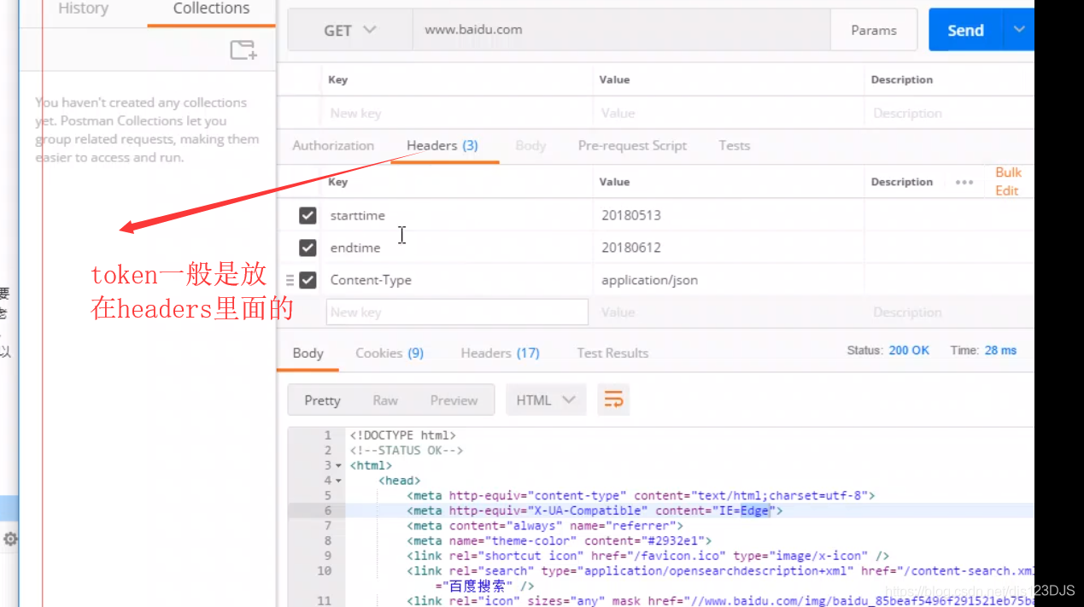Open the three-dots header column options
This screenshot has height=607, width=1084.
point(964,182)
